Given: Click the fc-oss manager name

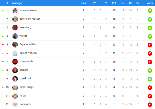Looking at the screenshot, I should click(23, 96).
